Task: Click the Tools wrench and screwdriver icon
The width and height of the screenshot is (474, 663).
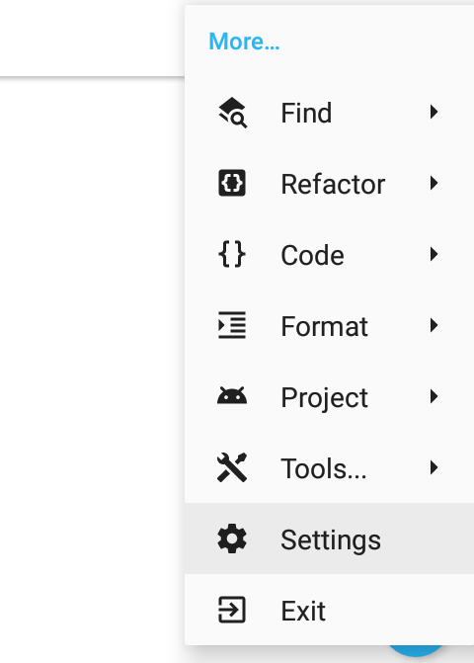Action: point(232,467)
